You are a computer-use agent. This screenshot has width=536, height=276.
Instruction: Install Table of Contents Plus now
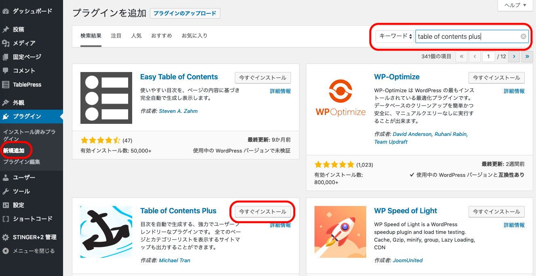pos(263,212)
